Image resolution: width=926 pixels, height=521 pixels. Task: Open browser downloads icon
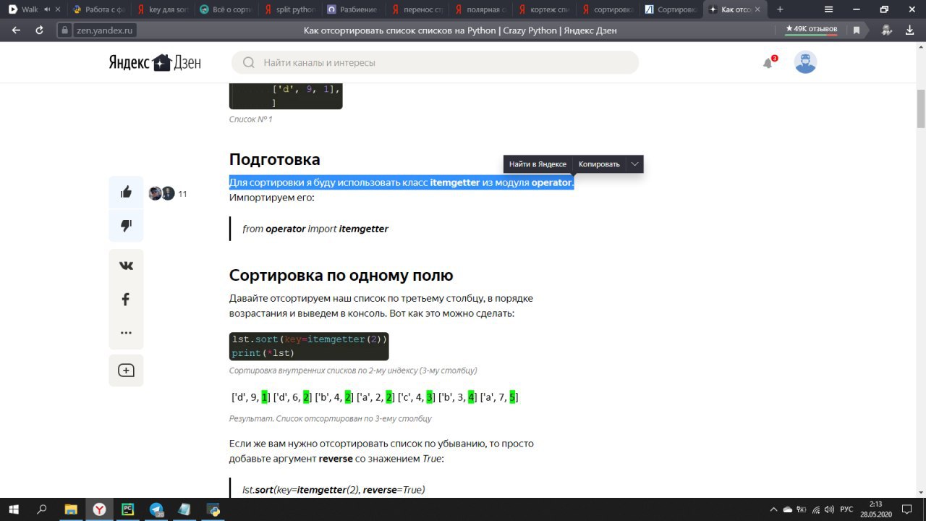click(909, 30)
